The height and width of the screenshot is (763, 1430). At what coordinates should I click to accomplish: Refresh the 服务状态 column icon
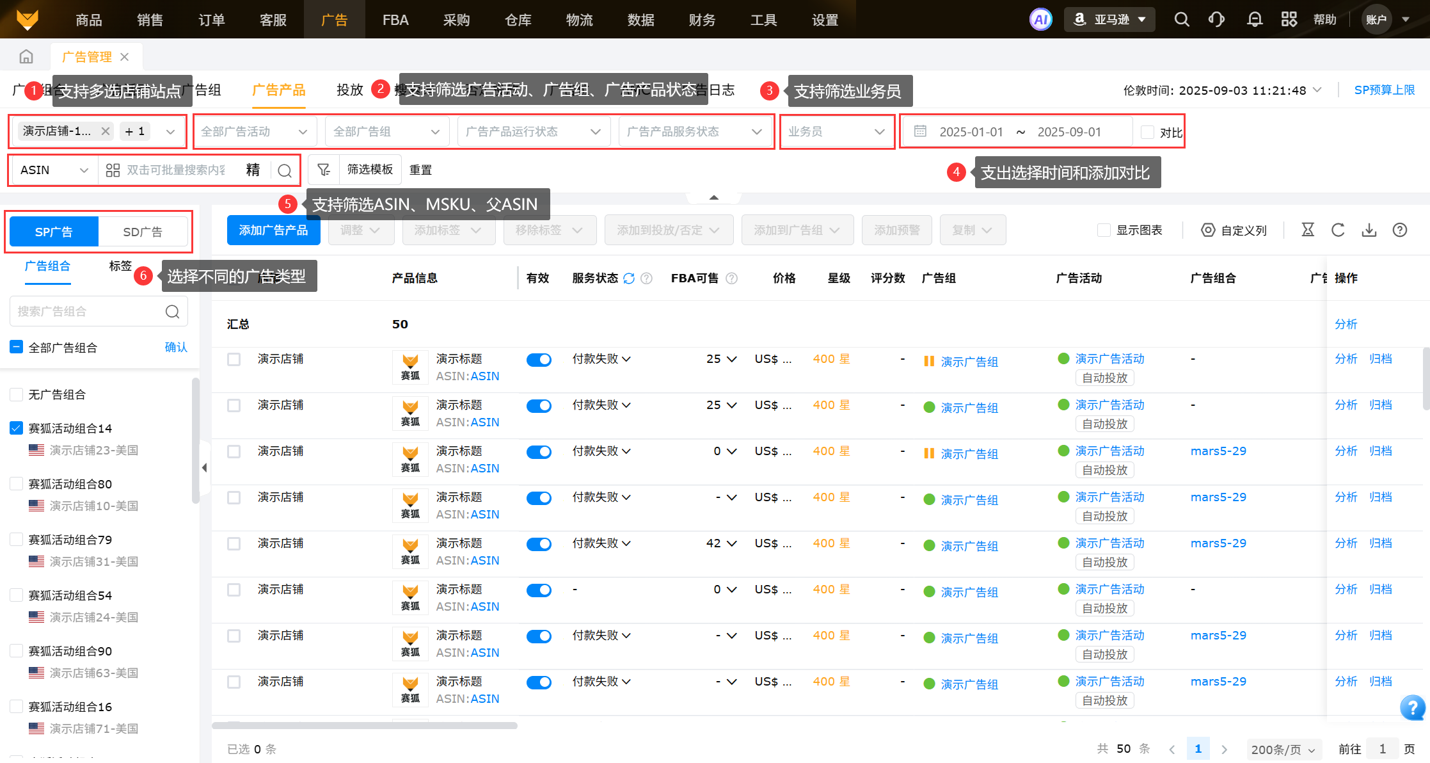tap(629, 278)
